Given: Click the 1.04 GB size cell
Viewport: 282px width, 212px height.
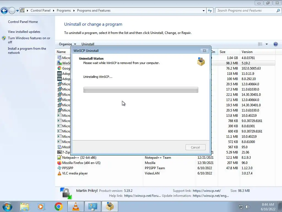Looking at the screenshot, I should click(232, 58).
